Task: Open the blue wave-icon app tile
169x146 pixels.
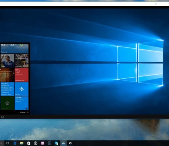Action: click(x=22, y=89)
